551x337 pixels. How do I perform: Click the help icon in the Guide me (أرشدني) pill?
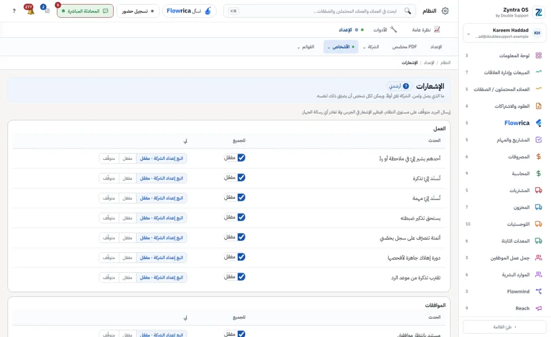tap(406, 86)
